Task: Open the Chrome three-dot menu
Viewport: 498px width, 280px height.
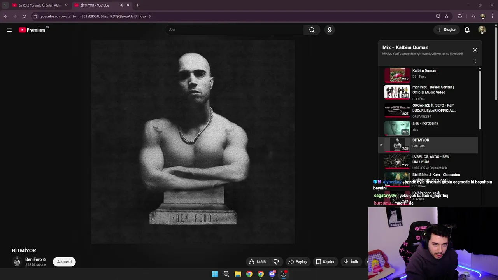Action: pos(493,16)
